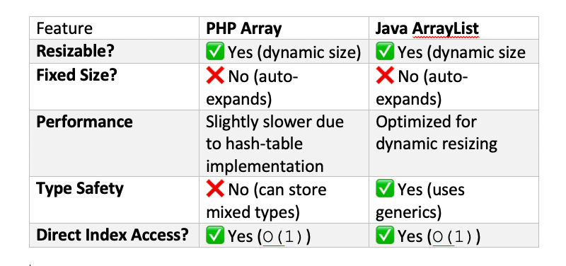Image resolution: width=566 pixels, height=266 pixels.
Task: Click green checkmark in Java Type Safety cell
Action: 385,189
